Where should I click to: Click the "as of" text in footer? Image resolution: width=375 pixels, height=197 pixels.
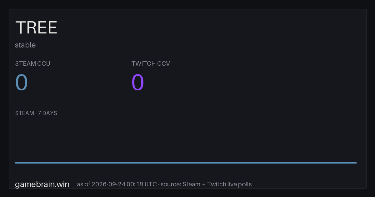coord(84,184)
